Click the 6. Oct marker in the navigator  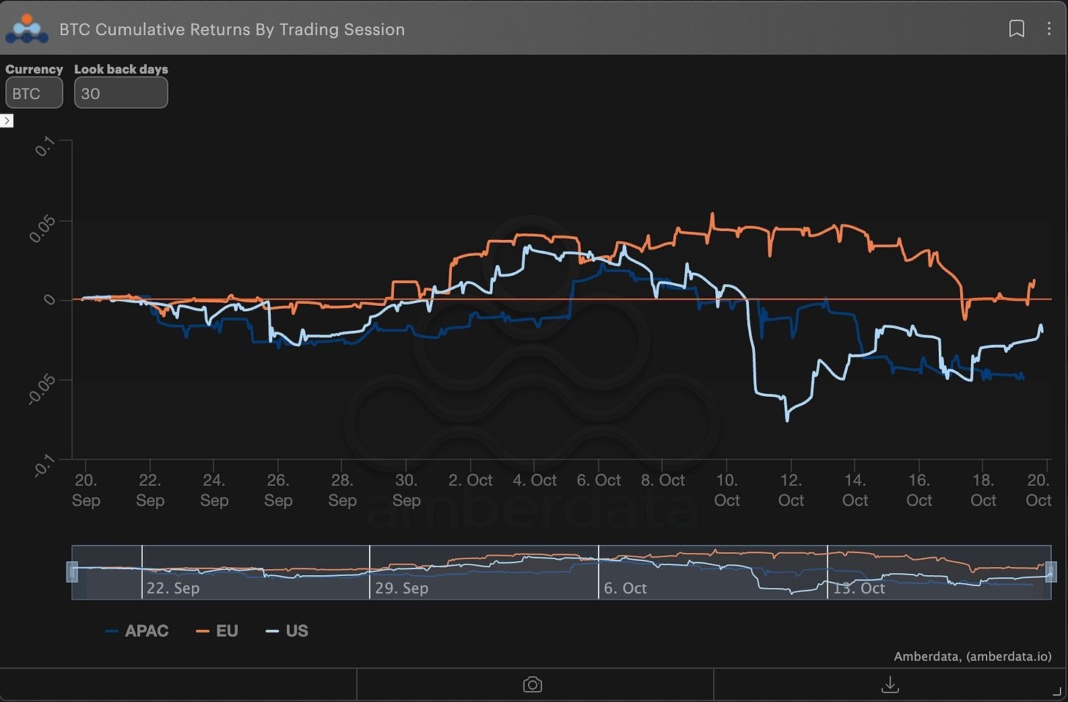625,588
